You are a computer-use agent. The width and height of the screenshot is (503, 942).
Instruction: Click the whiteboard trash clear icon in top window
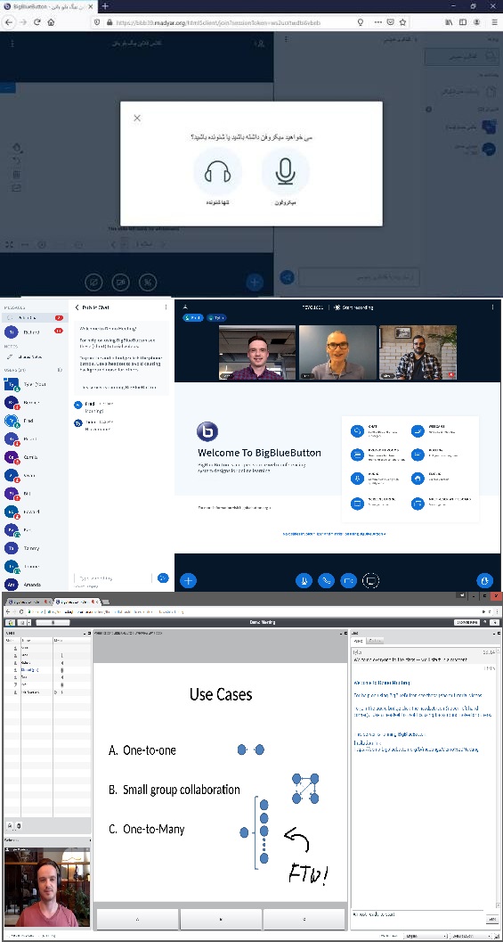click(18, 175)
